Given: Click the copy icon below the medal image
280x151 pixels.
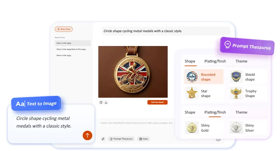Looking at the screenshot, I should click(101, 102).
